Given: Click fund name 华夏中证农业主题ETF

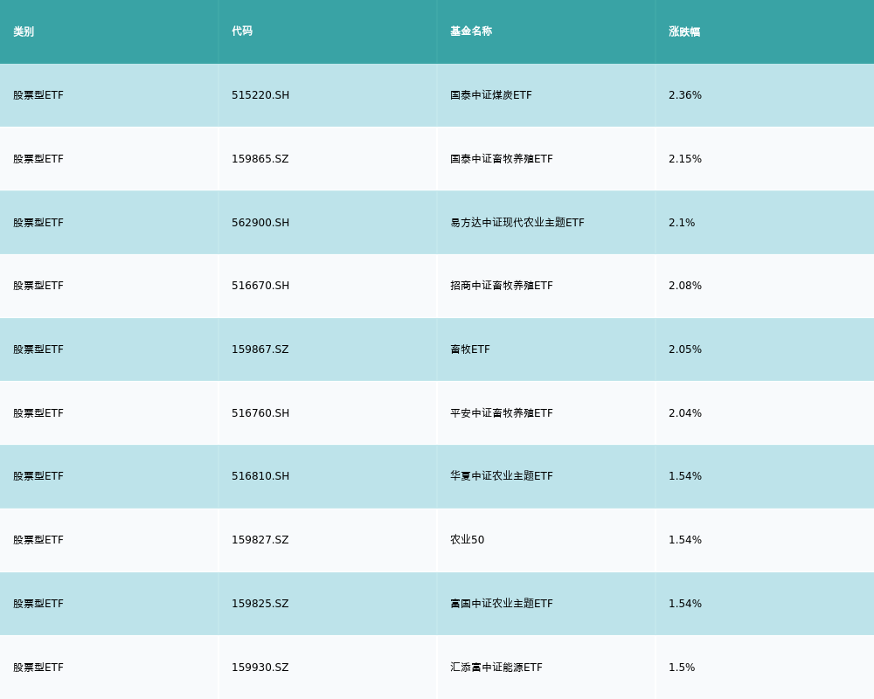Looking at the screenshot, I should coord(502,476).
